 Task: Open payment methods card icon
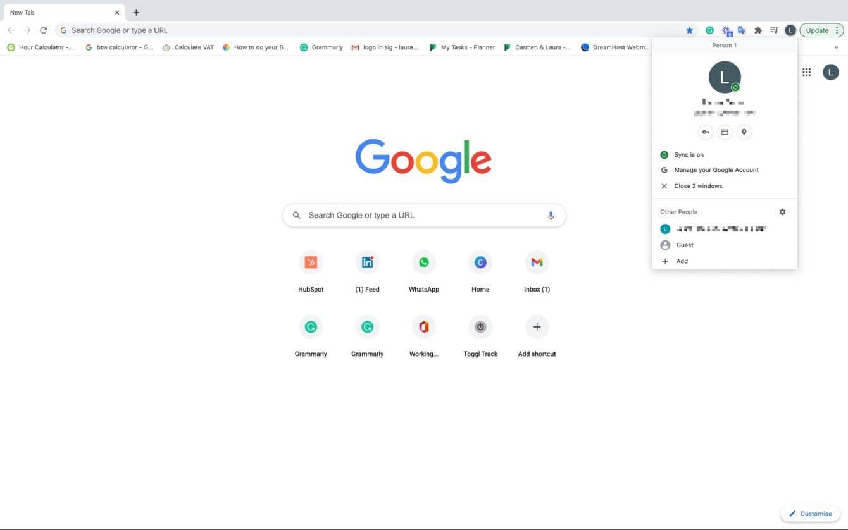(x=725, y=132)
